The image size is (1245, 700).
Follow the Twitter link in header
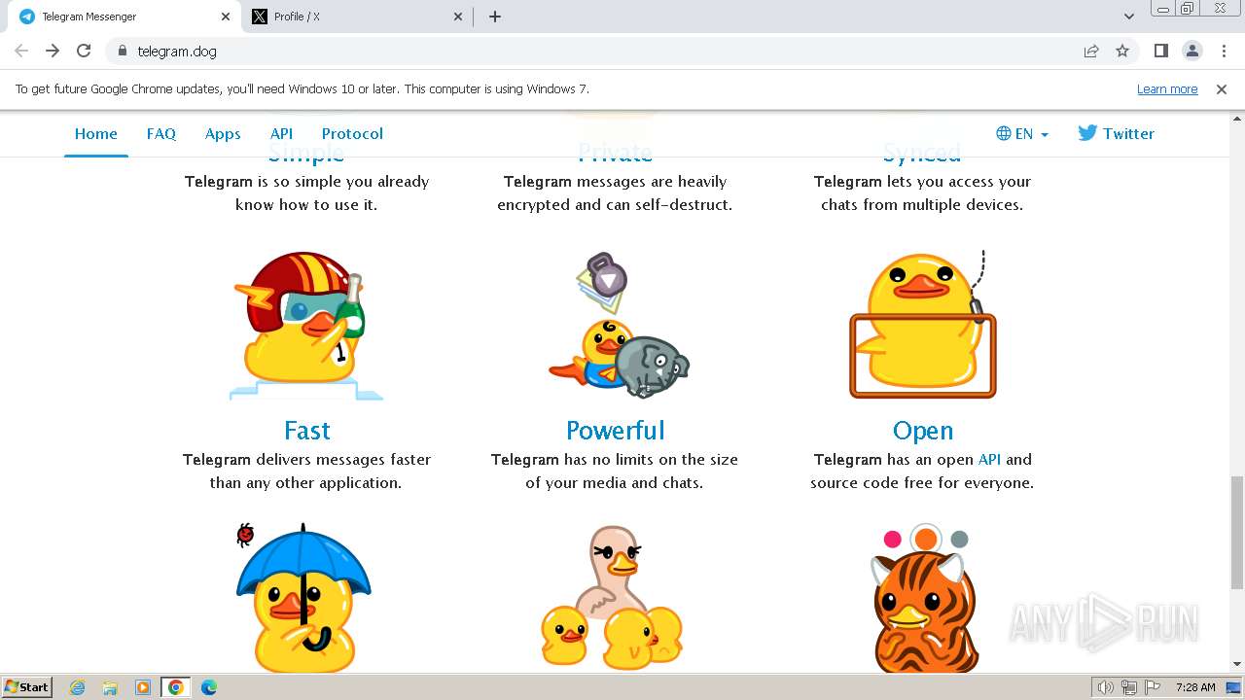(x=1116, y=134)
